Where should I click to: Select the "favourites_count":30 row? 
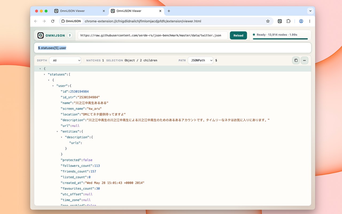point(173,189)
